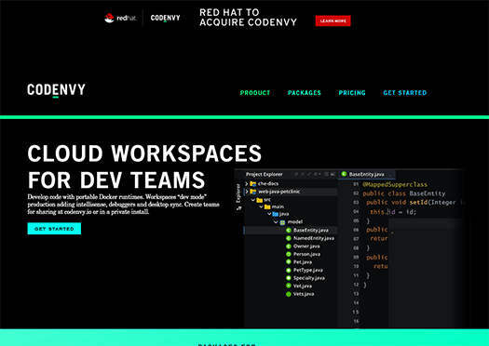Viewport: 489px width, 346px height.
Task: Open NamedEntity.java from the file tree
Action: [314, 238]
